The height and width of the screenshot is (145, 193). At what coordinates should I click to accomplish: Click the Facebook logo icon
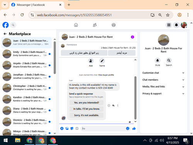pos(5,25)
